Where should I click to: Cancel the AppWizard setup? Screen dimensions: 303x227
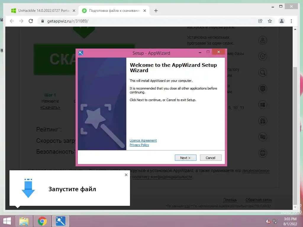coord(211,158)
